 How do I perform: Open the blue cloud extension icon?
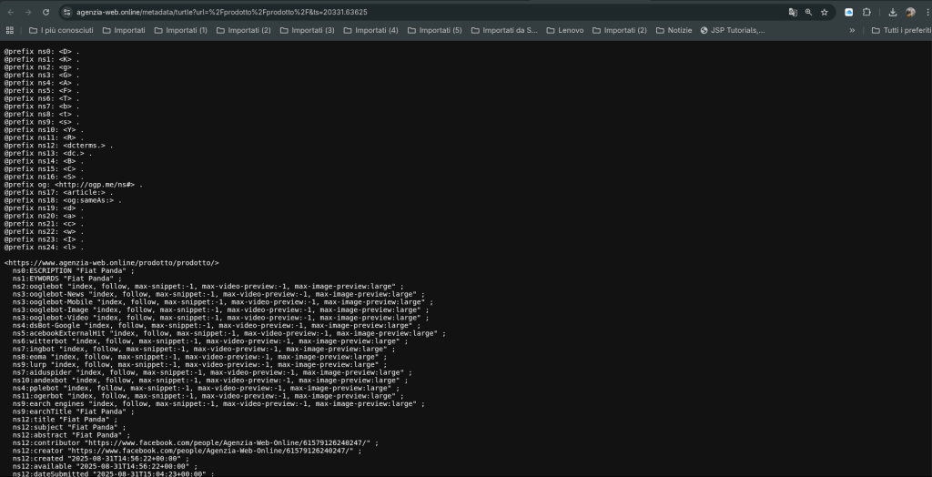(x=849, y=13)
